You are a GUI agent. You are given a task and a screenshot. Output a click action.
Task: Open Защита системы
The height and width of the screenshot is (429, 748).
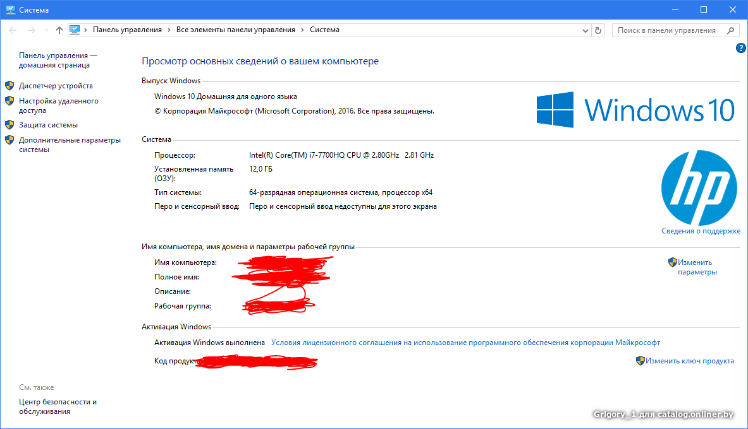[48, 125]
